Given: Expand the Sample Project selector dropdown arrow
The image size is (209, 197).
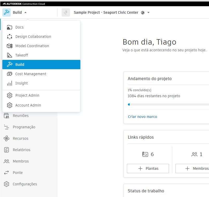Looking at the screenshot, I should click(148, 12).
